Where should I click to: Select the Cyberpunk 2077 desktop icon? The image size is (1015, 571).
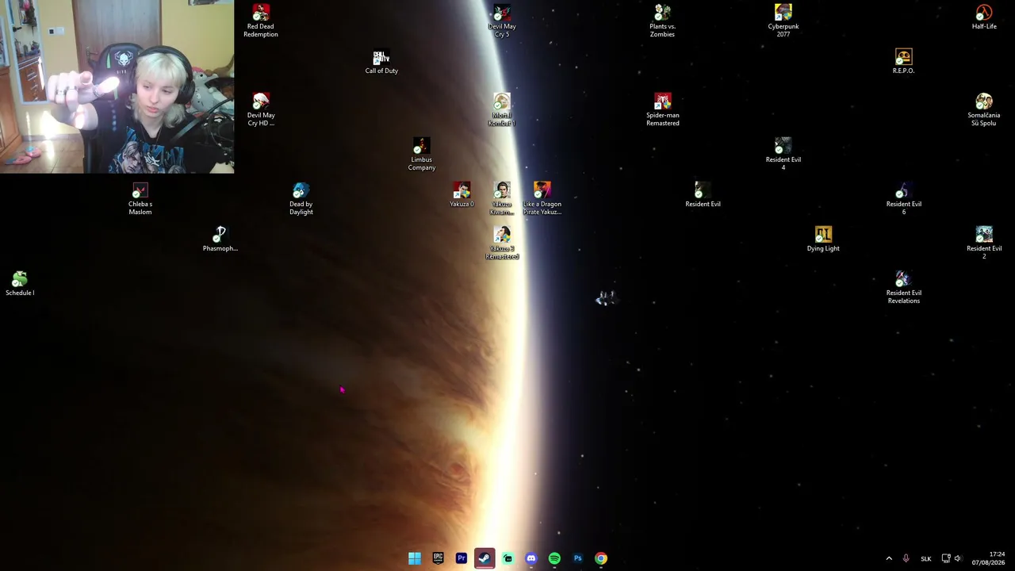pos(783,21)
